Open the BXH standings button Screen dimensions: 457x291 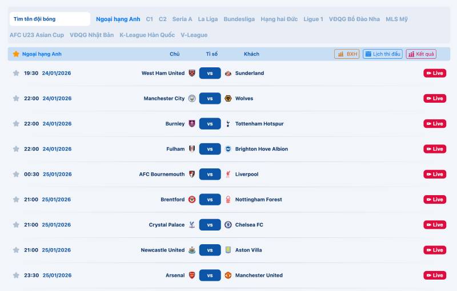pos(347,54)
